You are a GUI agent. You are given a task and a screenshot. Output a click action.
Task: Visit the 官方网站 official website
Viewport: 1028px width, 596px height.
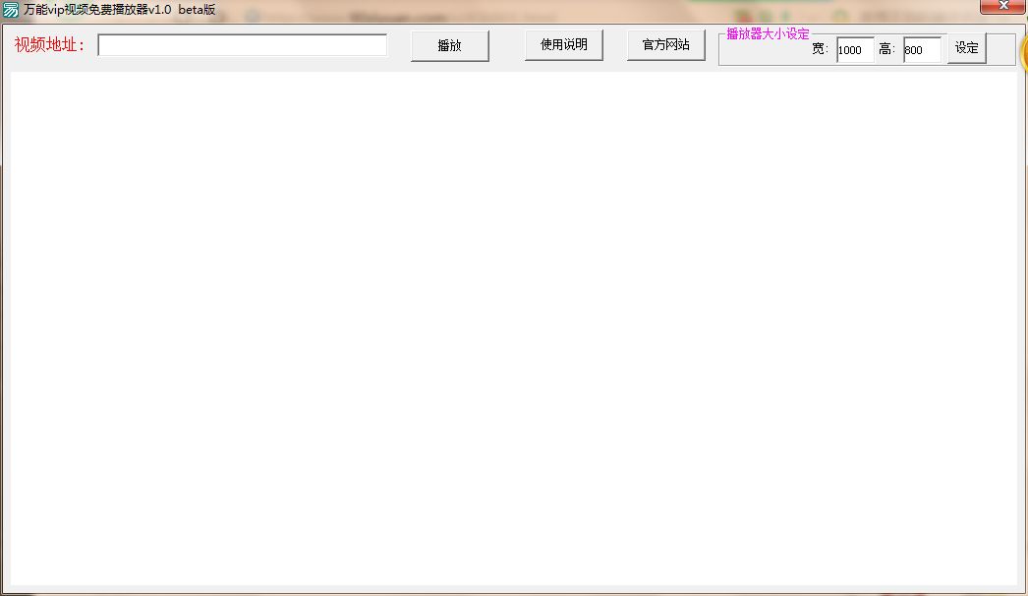coord(666,43)
